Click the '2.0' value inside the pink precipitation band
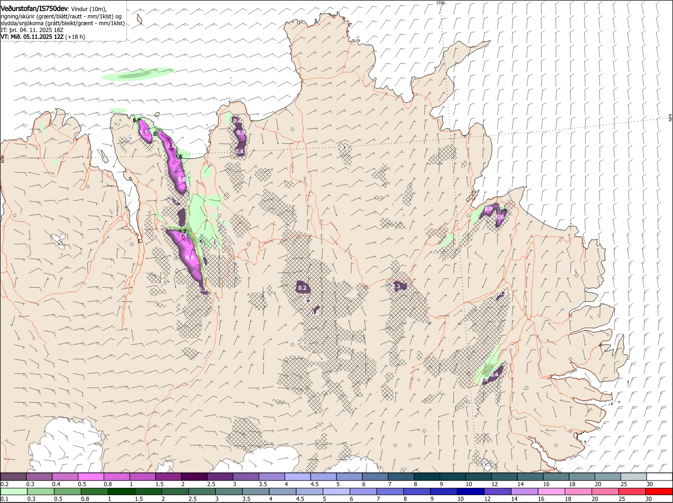 (170, 145)
